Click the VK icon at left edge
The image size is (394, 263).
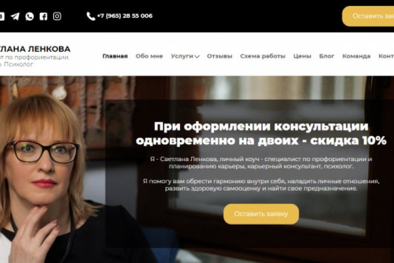pyautogui.click(x=2, y=16)
